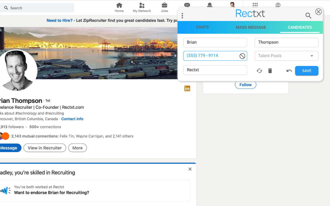Screen dimensions: 330x206
Task: Click the Follow button
Action: (245, 85)
